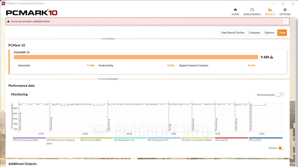298x167 pixels.
Task: Open the result Options button
Action: coord(269,33)
